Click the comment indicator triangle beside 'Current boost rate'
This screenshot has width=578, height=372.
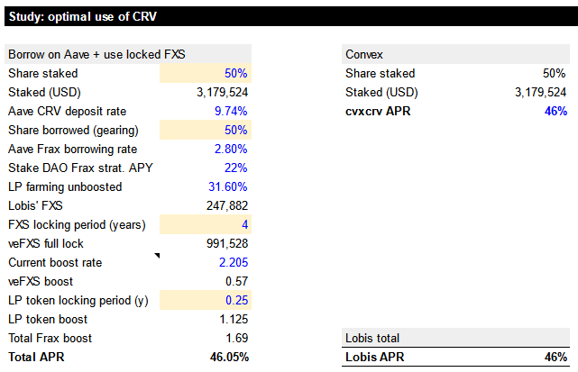(x=157, y=255)
